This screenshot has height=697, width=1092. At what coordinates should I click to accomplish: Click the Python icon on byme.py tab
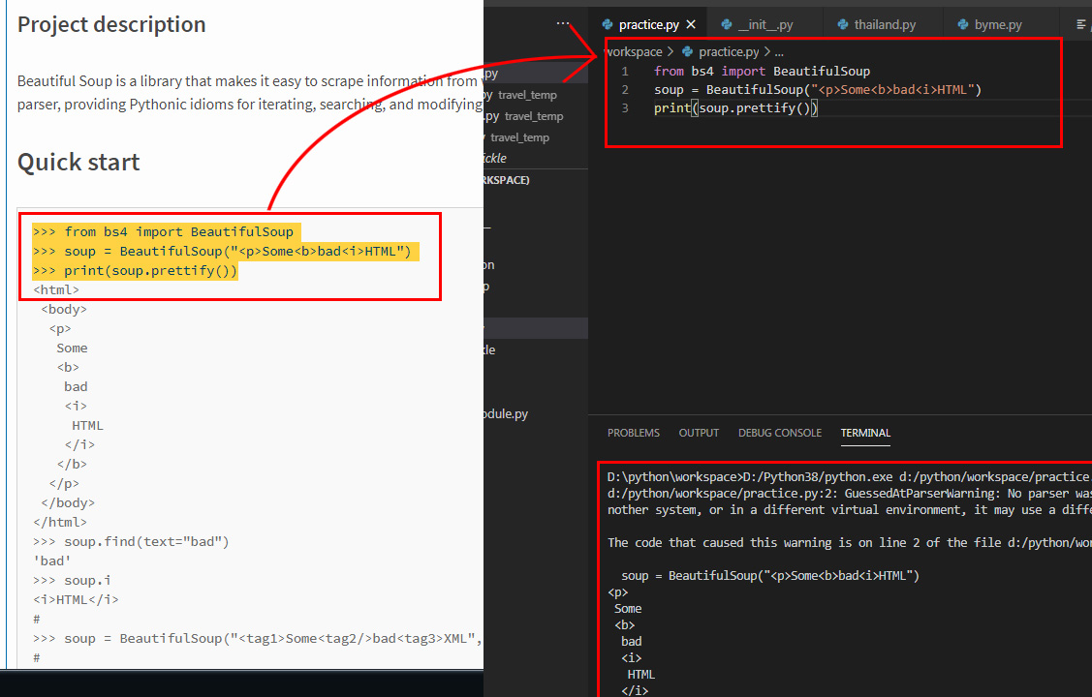(x=963, y=24)
